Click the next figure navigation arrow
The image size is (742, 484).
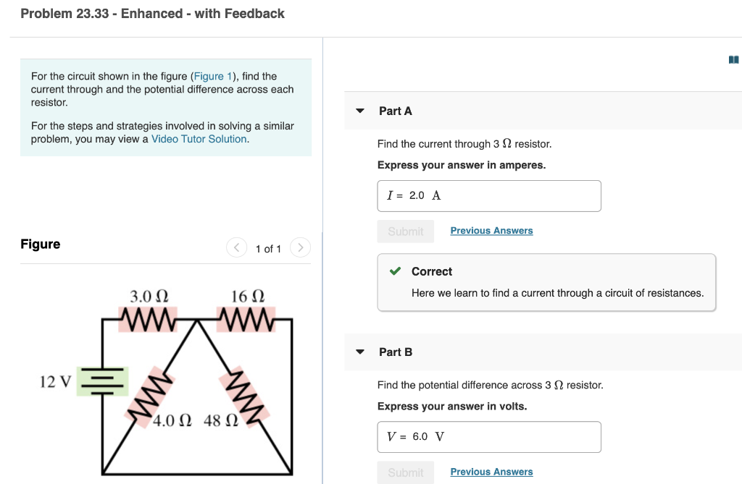tap(300, 247)
